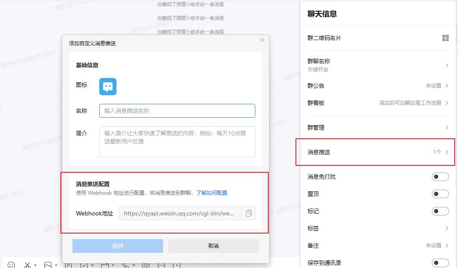Click the image picture icon in chat toolbar

[48, 265]
